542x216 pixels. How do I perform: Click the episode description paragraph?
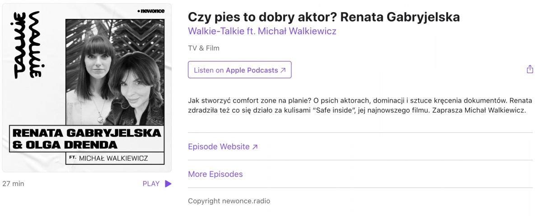pyautogui.click(x=360, y=105)
